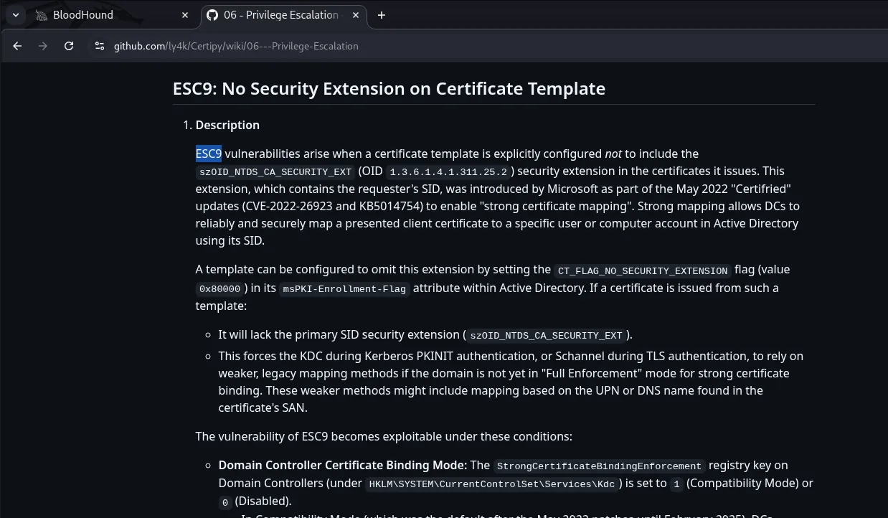Click the ESC9 section heading
This screenshot has height=518, width=888.
(x=389, y=89)
